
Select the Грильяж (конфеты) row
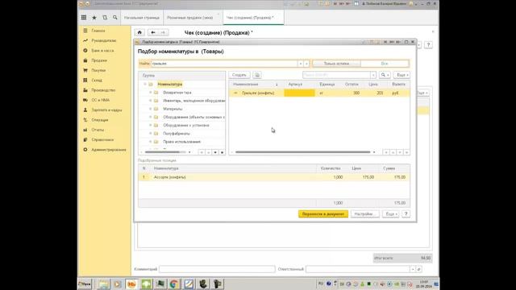(x=319, y=93)
